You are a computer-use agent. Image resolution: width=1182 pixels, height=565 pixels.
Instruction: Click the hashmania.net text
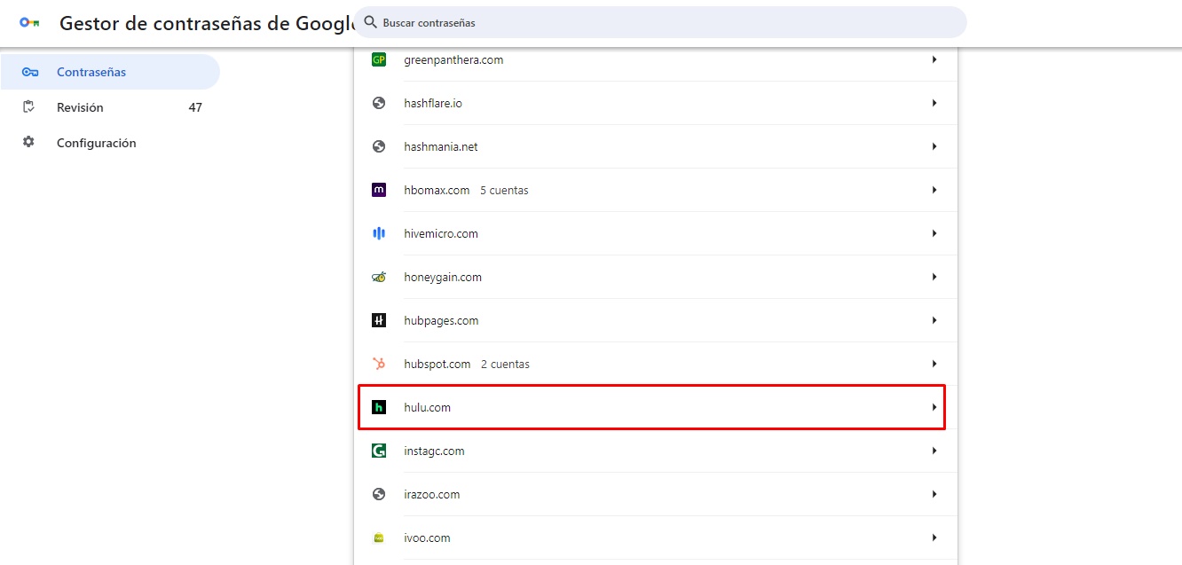pyautogui.click(x=441, y=146)
